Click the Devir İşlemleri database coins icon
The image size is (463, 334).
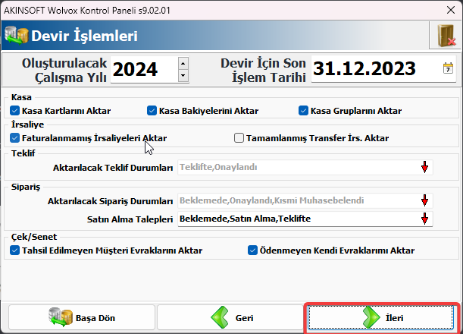(17, 36)
